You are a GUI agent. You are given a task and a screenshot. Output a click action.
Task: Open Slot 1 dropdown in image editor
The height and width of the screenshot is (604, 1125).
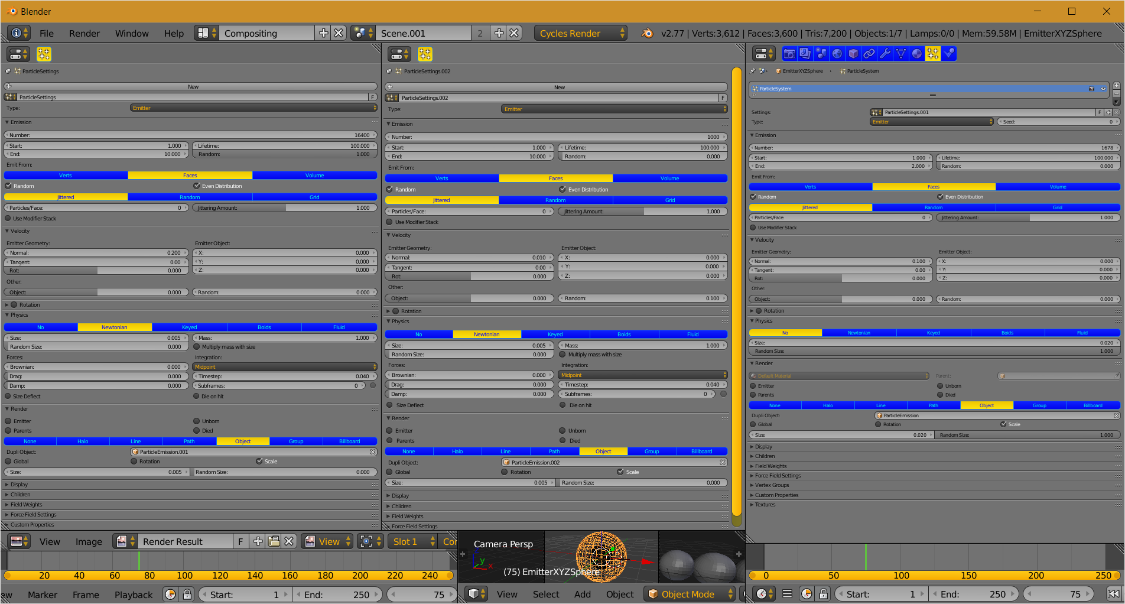click(x=412, y=541)
